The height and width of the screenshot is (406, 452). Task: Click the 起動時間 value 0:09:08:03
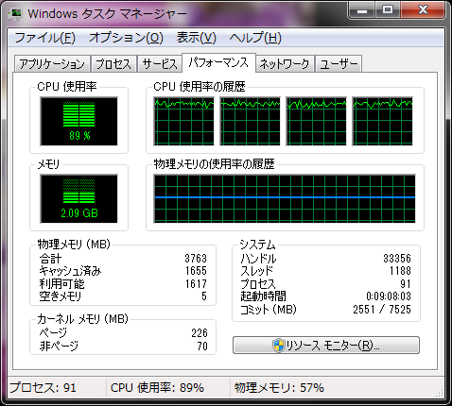(x=389, y=296)
